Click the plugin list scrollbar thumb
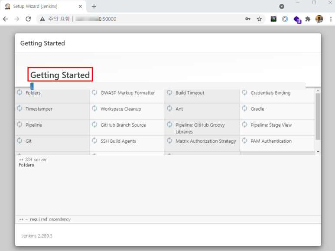 click(x=318, y=117)
